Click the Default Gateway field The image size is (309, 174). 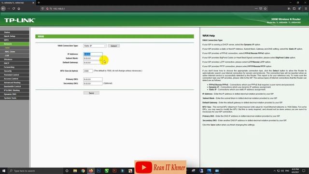(93, 62)
